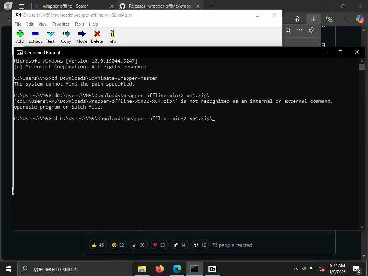The width and height of the screenshot is (368, 276).
Task: Open the Edge downloads icon
Action: click(313, 19)
